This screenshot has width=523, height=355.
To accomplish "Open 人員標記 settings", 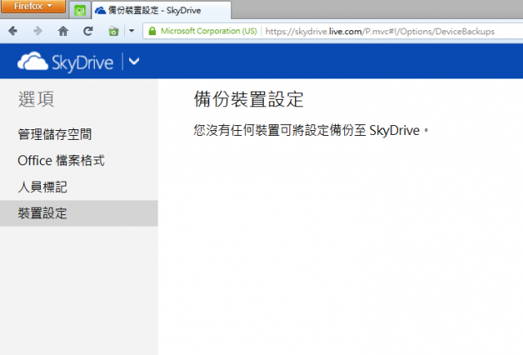I will tap(42, 187).
